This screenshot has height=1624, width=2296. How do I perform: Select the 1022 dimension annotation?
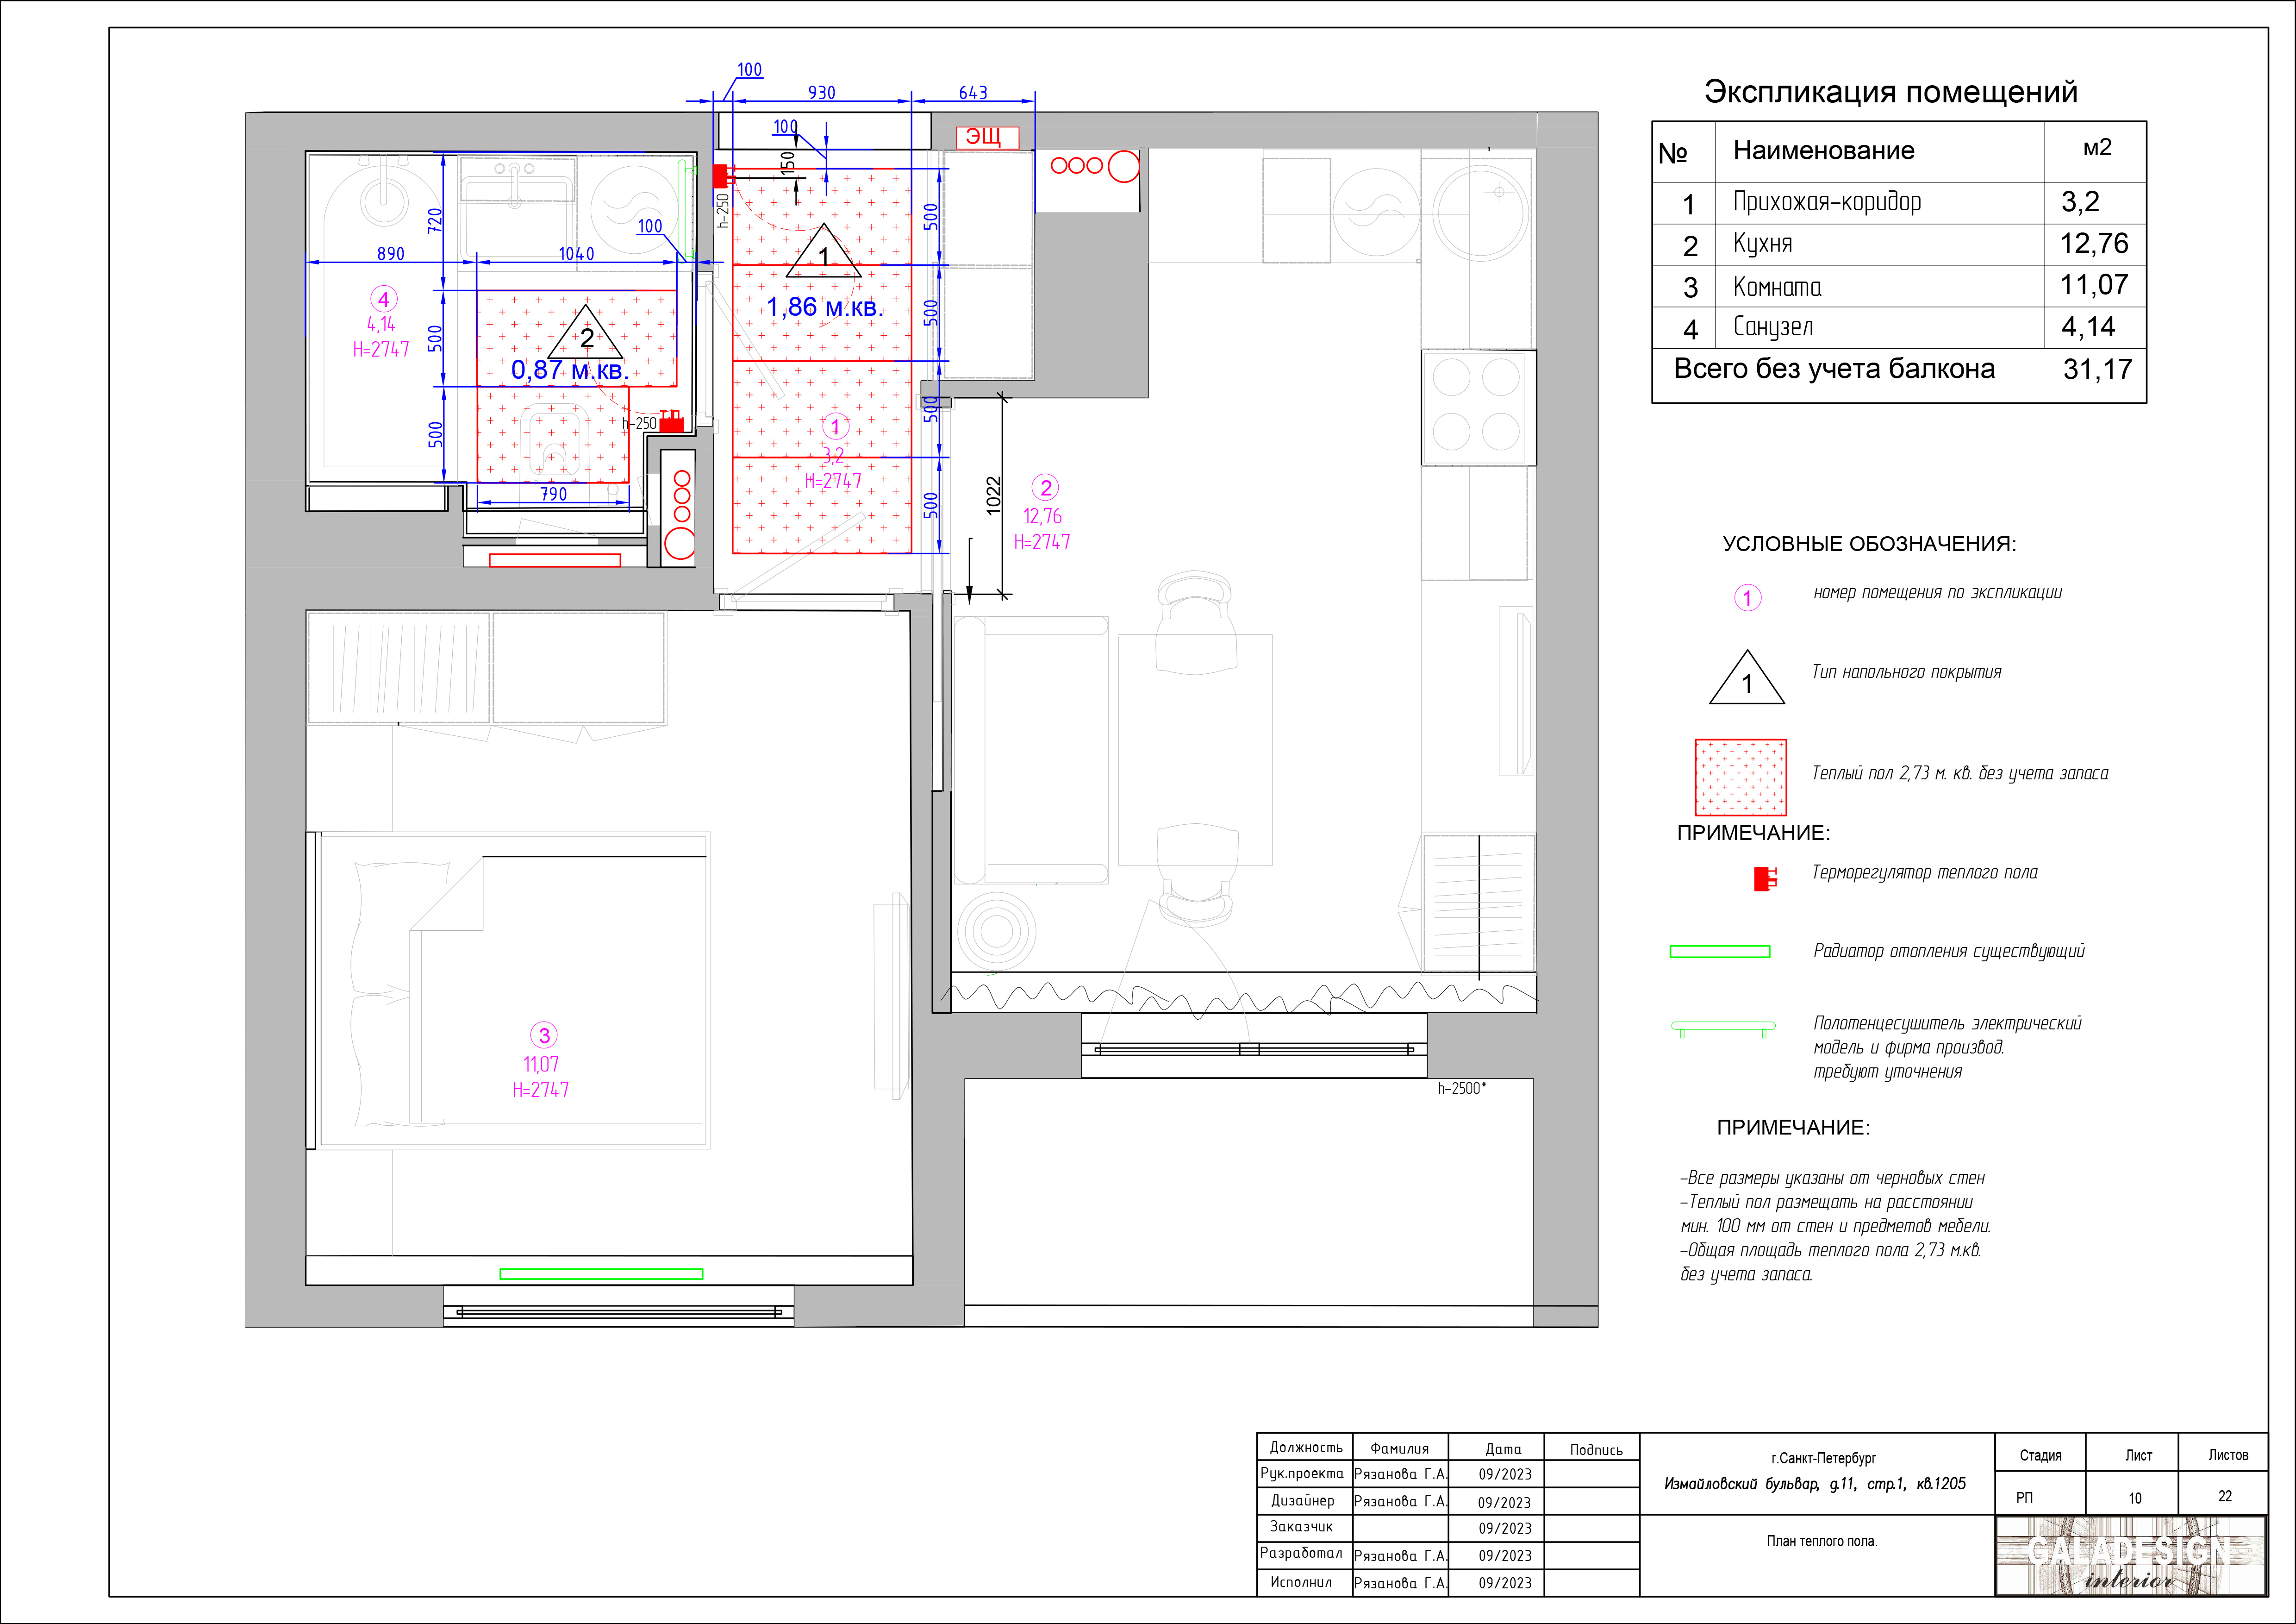pos(993,495)
